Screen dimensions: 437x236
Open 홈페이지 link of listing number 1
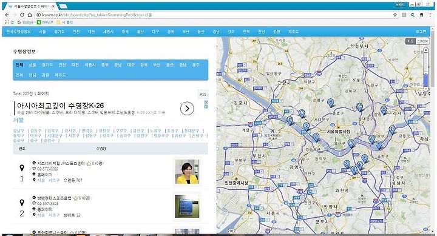pos(44,175)
